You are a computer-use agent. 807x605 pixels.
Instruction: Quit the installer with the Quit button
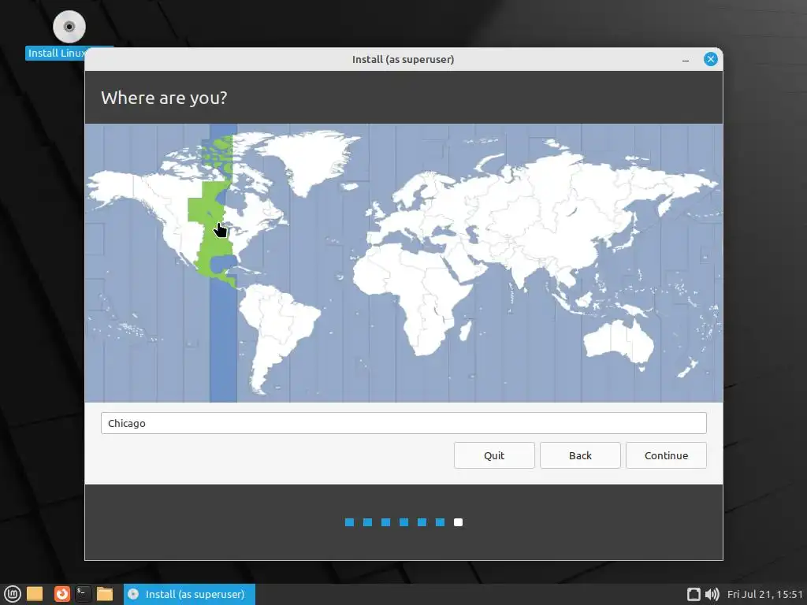494,455
